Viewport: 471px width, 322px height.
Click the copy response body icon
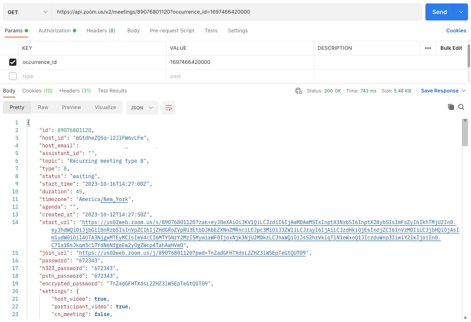451,107
